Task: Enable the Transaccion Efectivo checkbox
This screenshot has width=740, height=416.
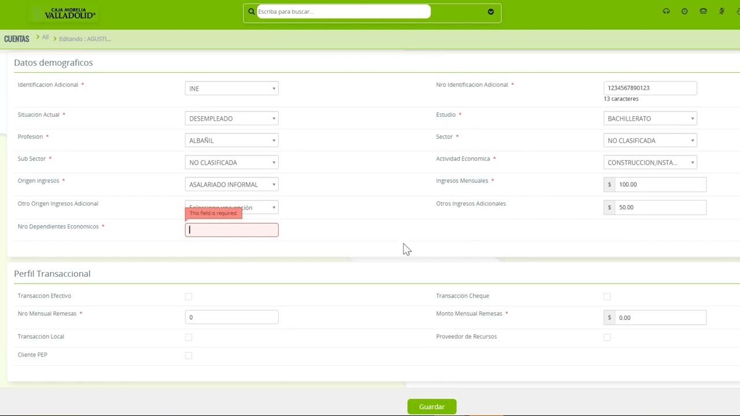Action: [x=188, y=296]
